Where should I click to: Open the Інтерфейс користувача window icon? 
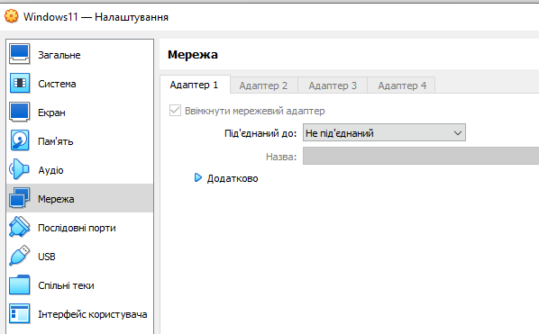click(x=20, y=314)
